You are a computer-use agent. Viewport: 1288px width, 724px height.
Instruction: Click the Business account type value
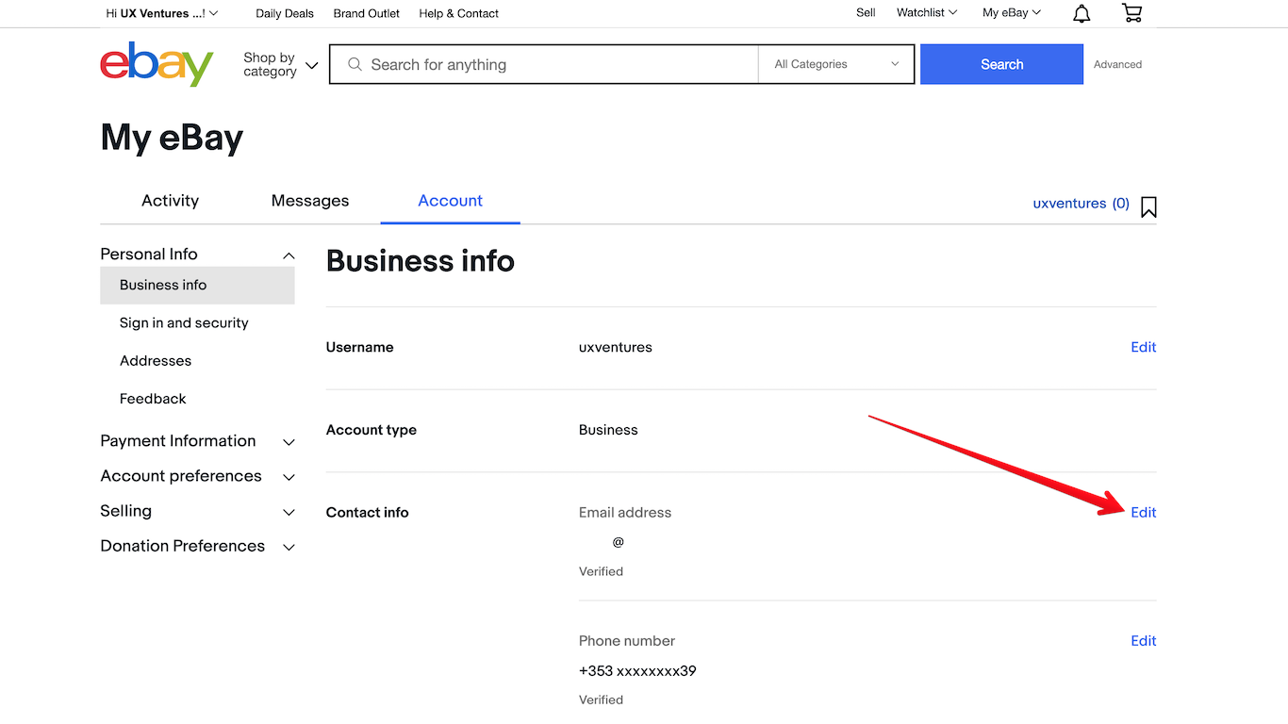tap(608, 430)
